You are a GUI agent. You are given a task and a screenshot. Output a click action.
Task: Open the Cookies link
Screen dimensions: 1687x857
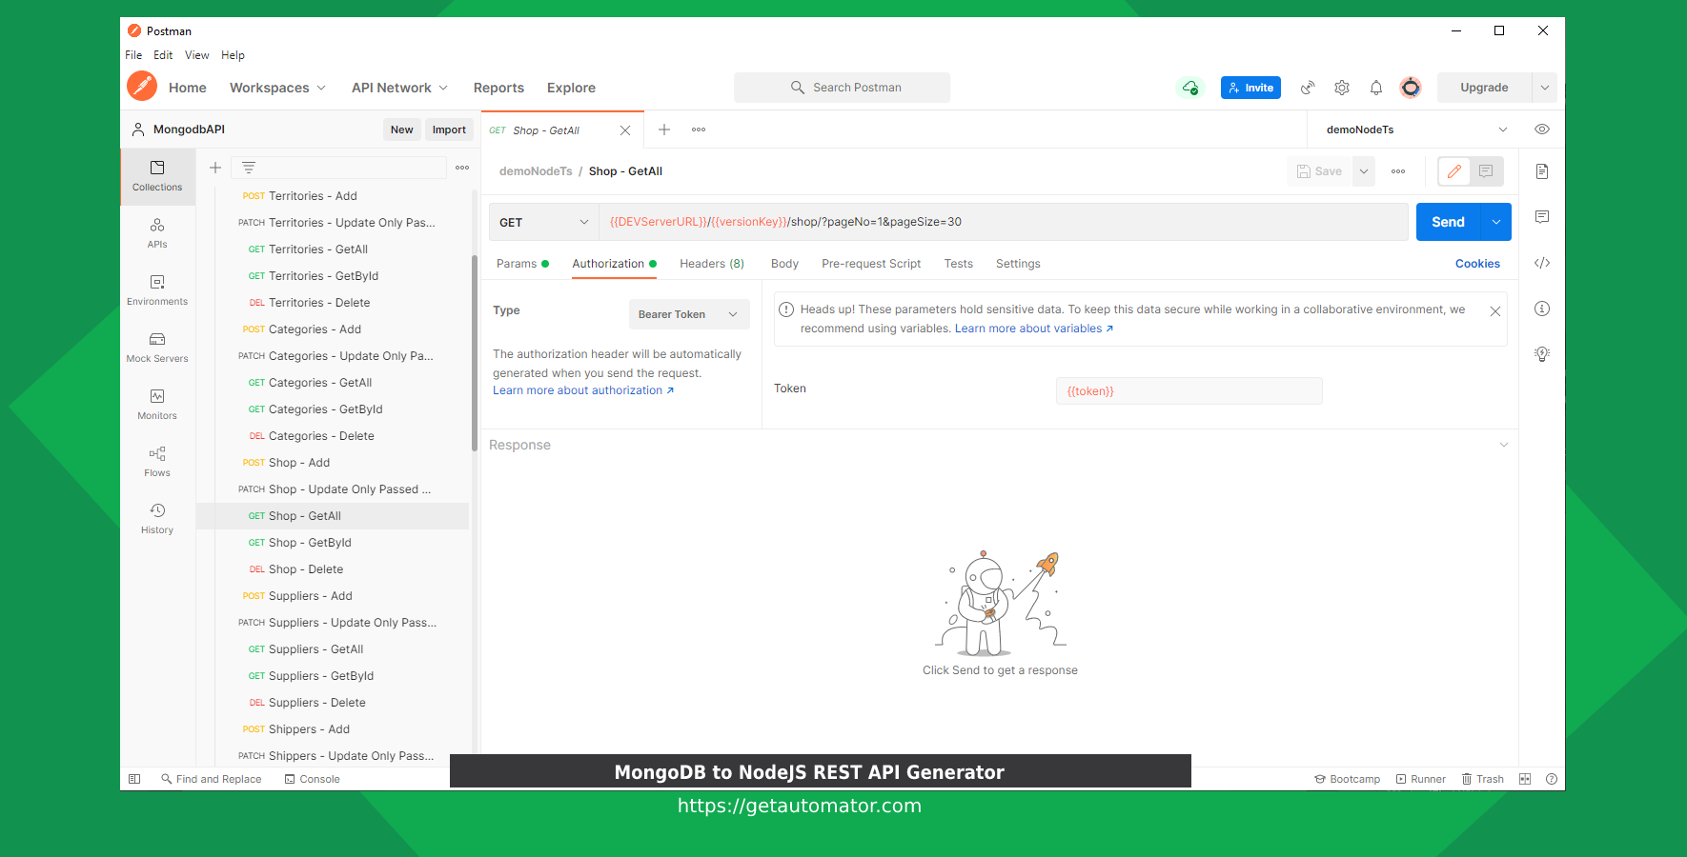[1477, 264]
